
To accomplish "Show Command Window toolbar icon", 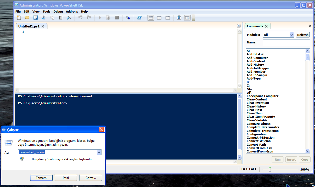I will click(x=179, y=18).
